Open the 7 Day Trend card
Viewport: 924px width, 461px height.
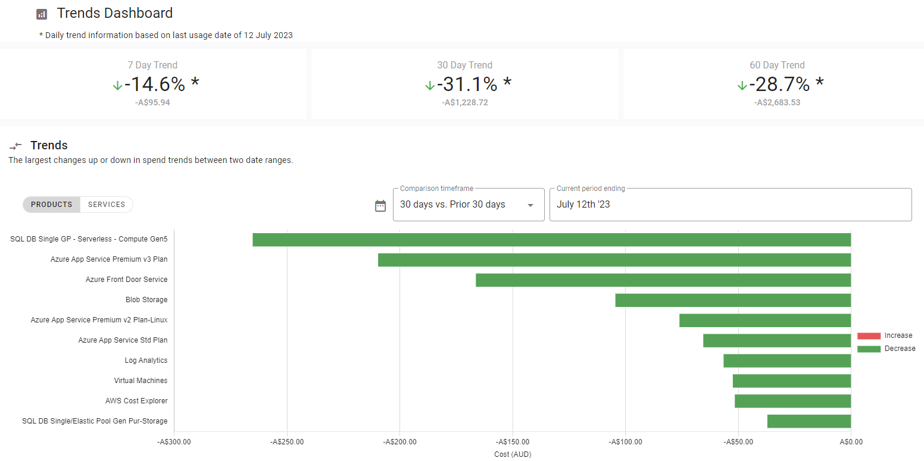(153, 84)
